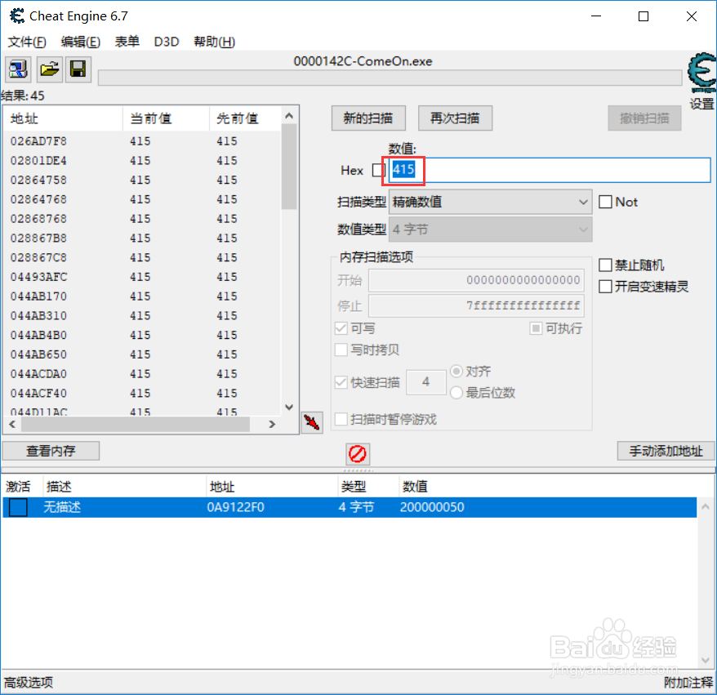Check the 禁止随机 option

tap(605, 265)
